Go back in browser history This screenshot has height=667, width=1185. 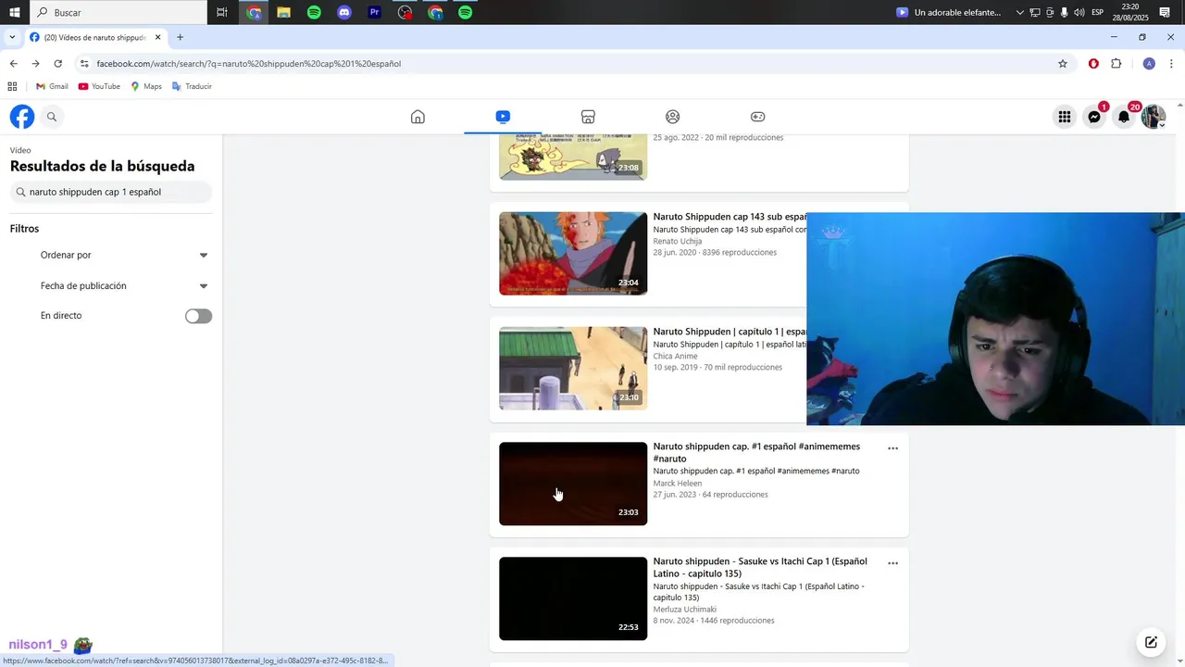coord(13,64)
